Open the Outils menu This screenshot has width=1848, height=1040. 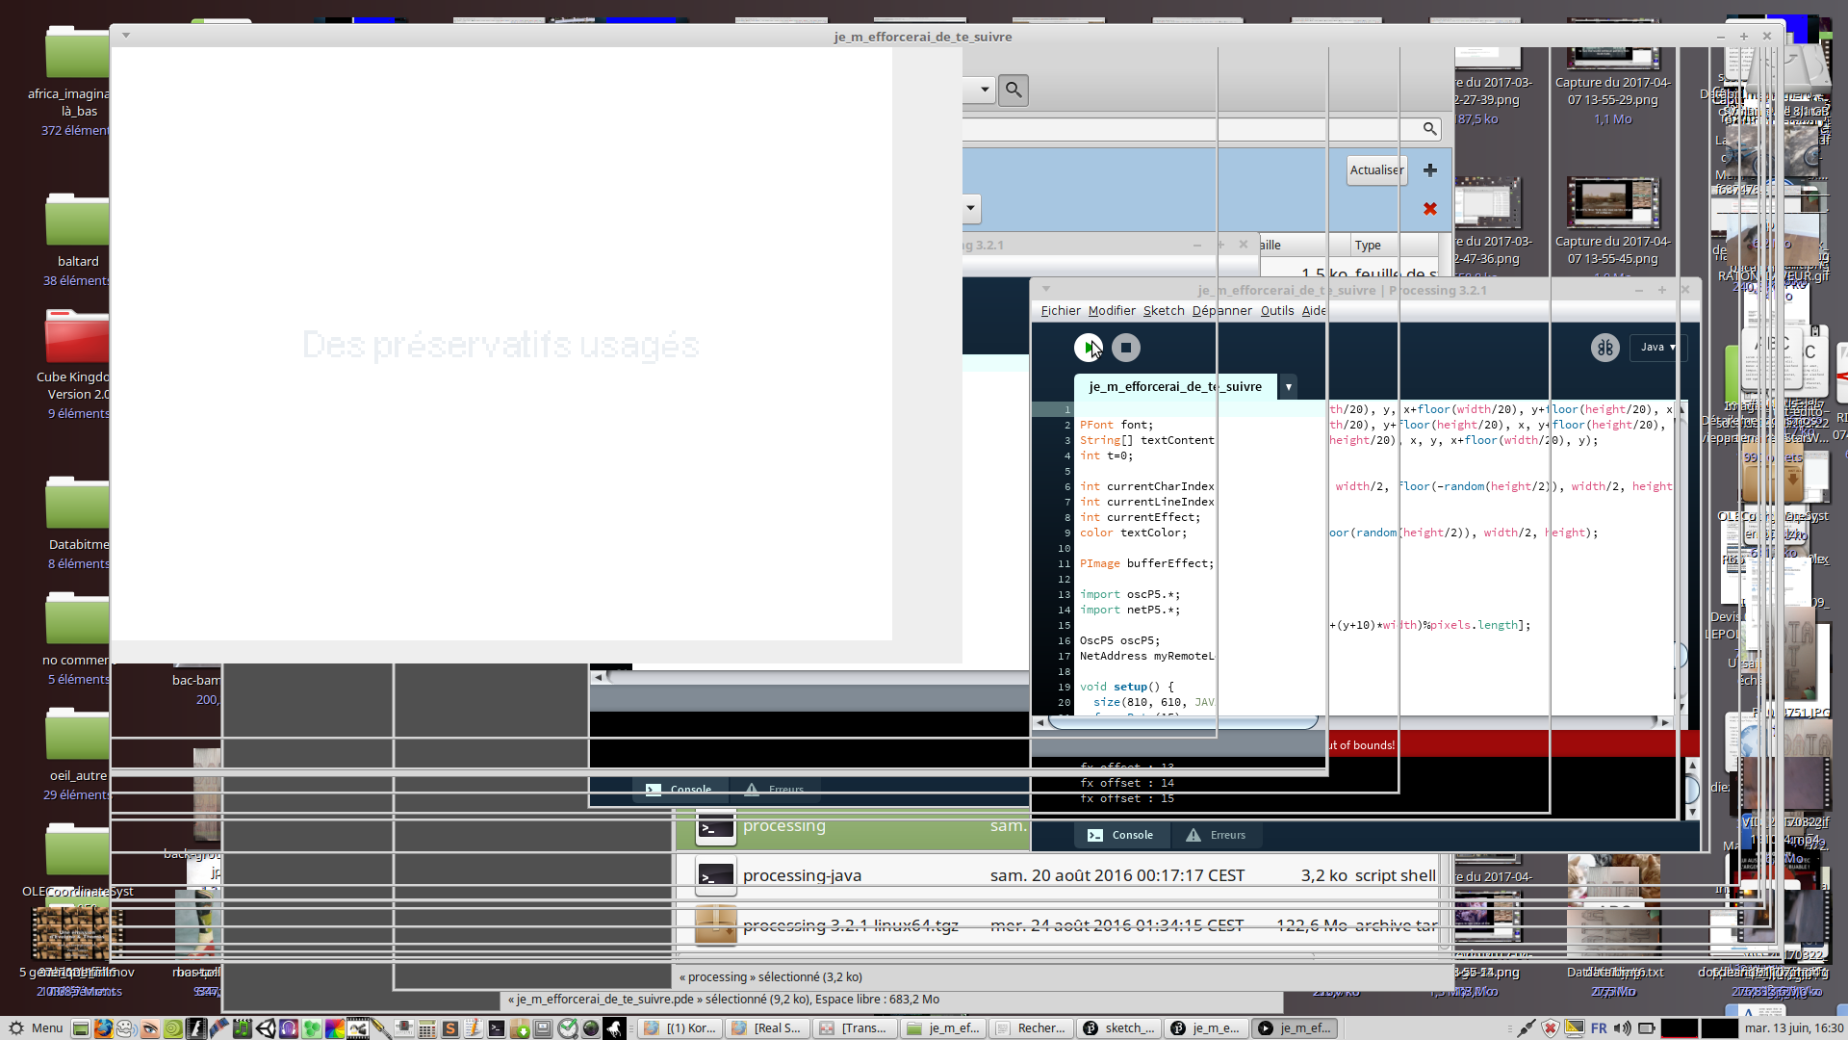pyautogui.click(x=1276, y=310)
